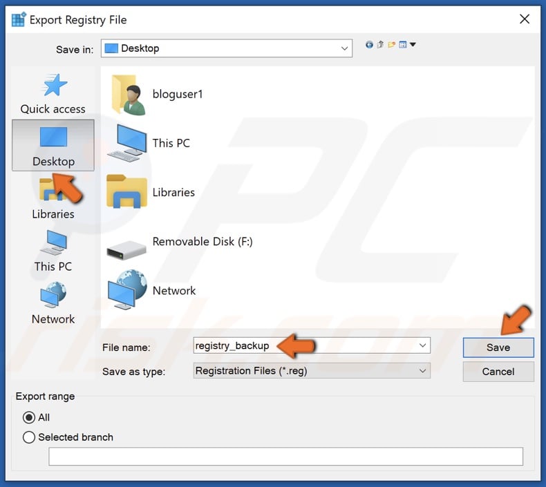Click the bloguser1 label
This screenshot has width=546, height=487.
tap(178, 95)
